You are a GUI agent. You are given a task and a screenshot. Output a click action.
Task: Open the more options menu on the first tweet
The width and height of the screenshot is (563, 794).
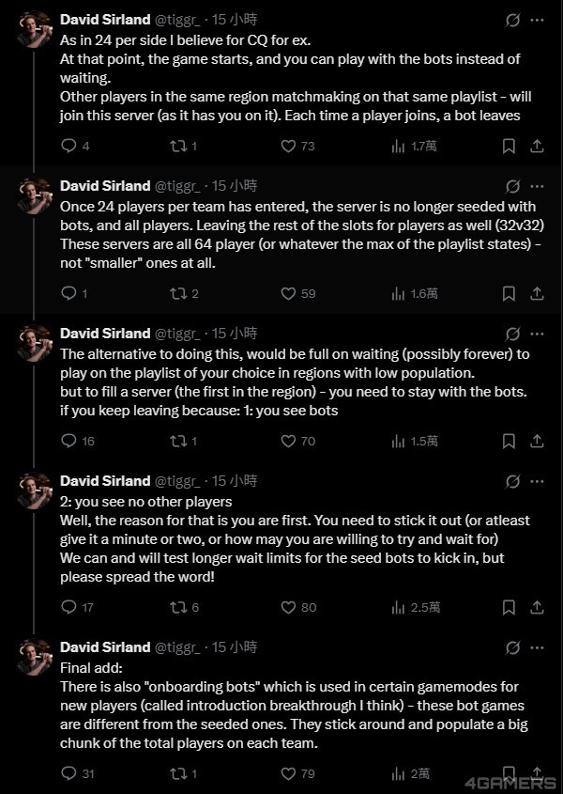[537, 20]
